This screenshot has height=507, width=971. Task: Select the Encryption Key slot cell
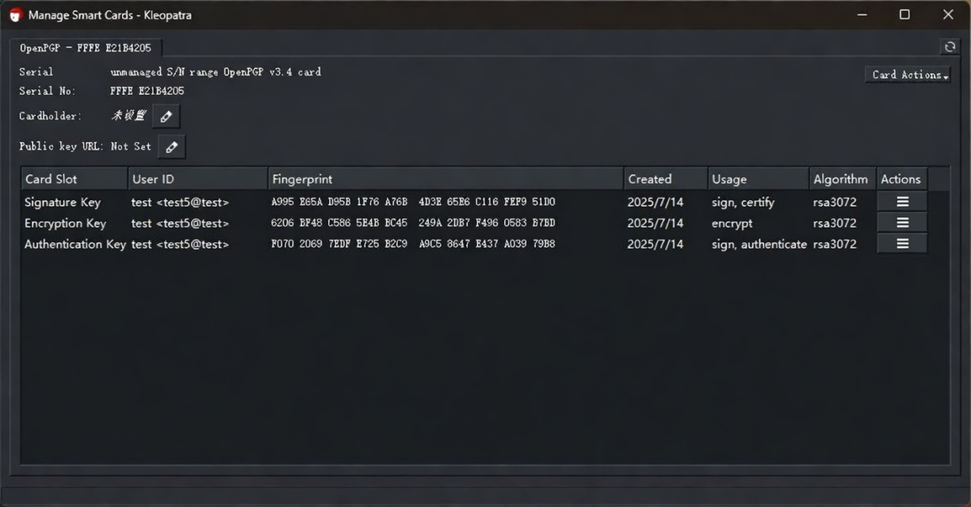click(65, 223)
